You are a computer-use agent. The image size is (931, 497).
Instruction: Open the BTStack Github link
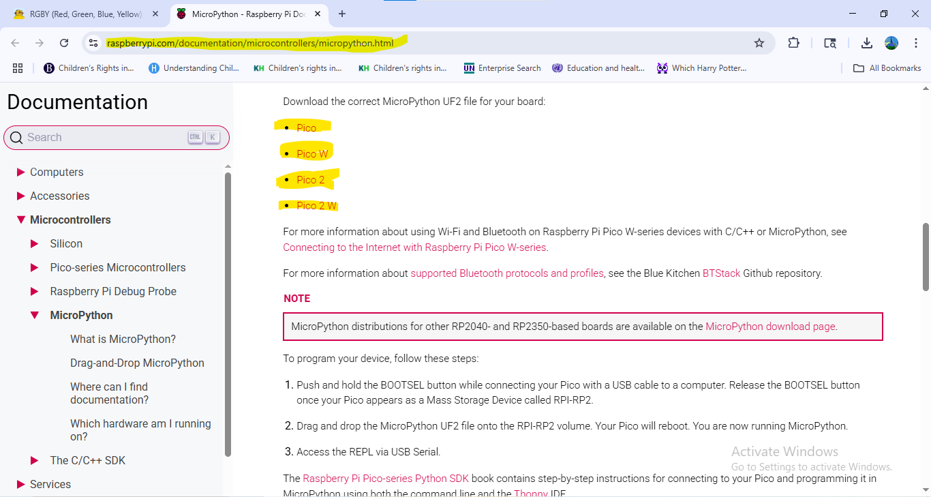pyautogui.click(x=721, y=273)
